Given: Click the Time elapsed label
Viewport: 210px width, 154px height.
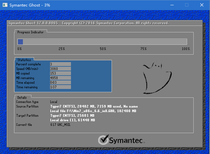Looking at the screenshot, I should pos(25,82).
